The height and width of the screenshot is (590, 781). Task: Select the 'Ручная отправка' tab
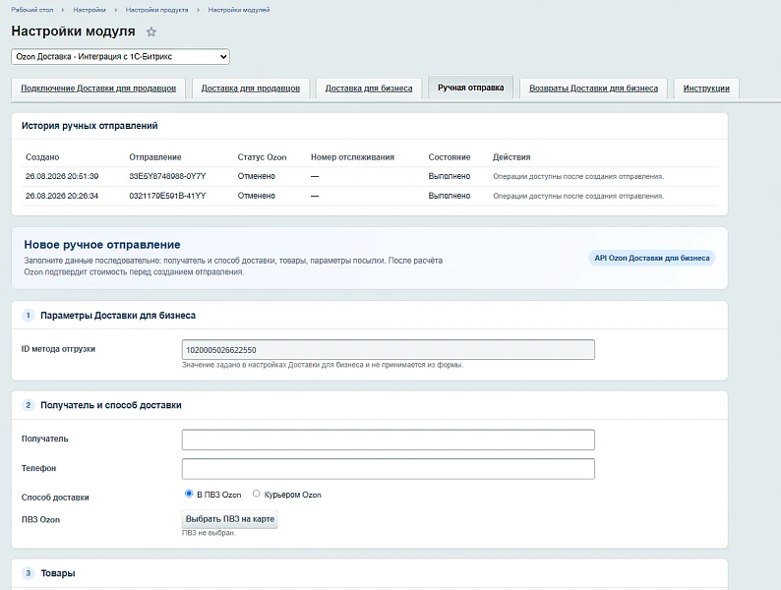coord(471,88)
